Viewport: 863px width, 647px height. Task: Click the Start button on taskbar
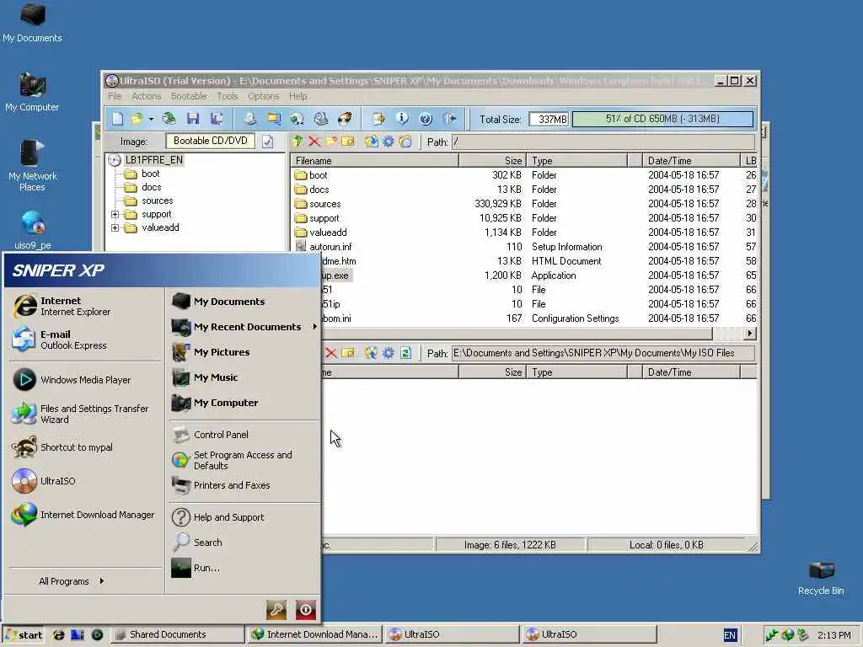[23, 634]
